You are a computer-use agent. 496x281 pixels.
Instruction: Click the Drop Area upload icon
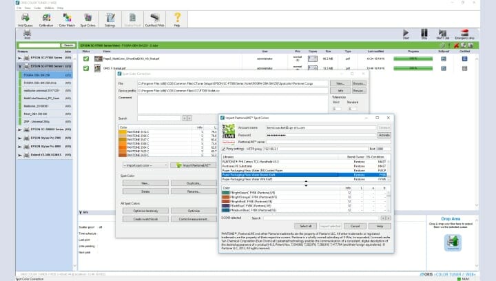pyautogui.click(x=453, y=242)
